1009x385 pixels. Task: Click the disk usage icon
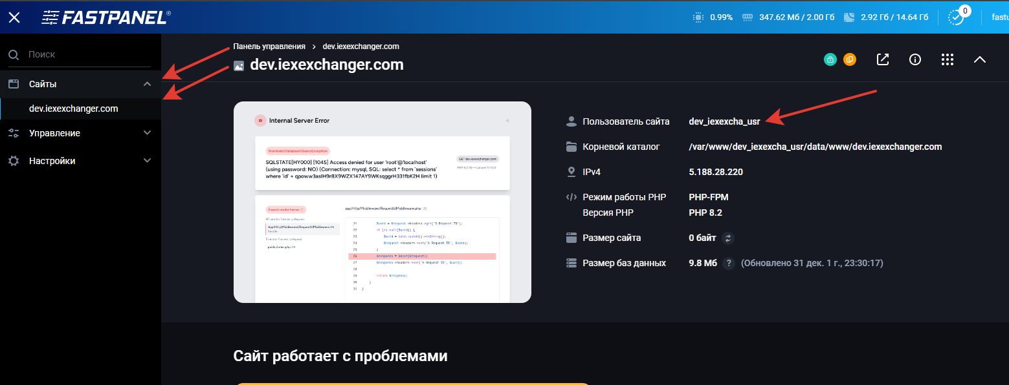tap(850, 17)
